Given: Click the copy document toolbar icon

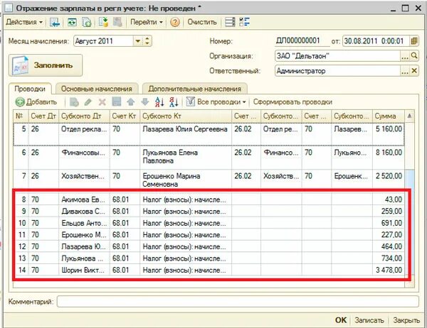Looking at the screenshot, I should pyautogui.click(x=87, y=22).
